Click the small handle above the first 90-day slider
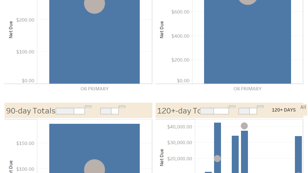Viewport: 308px width, 173px height. 88,107
